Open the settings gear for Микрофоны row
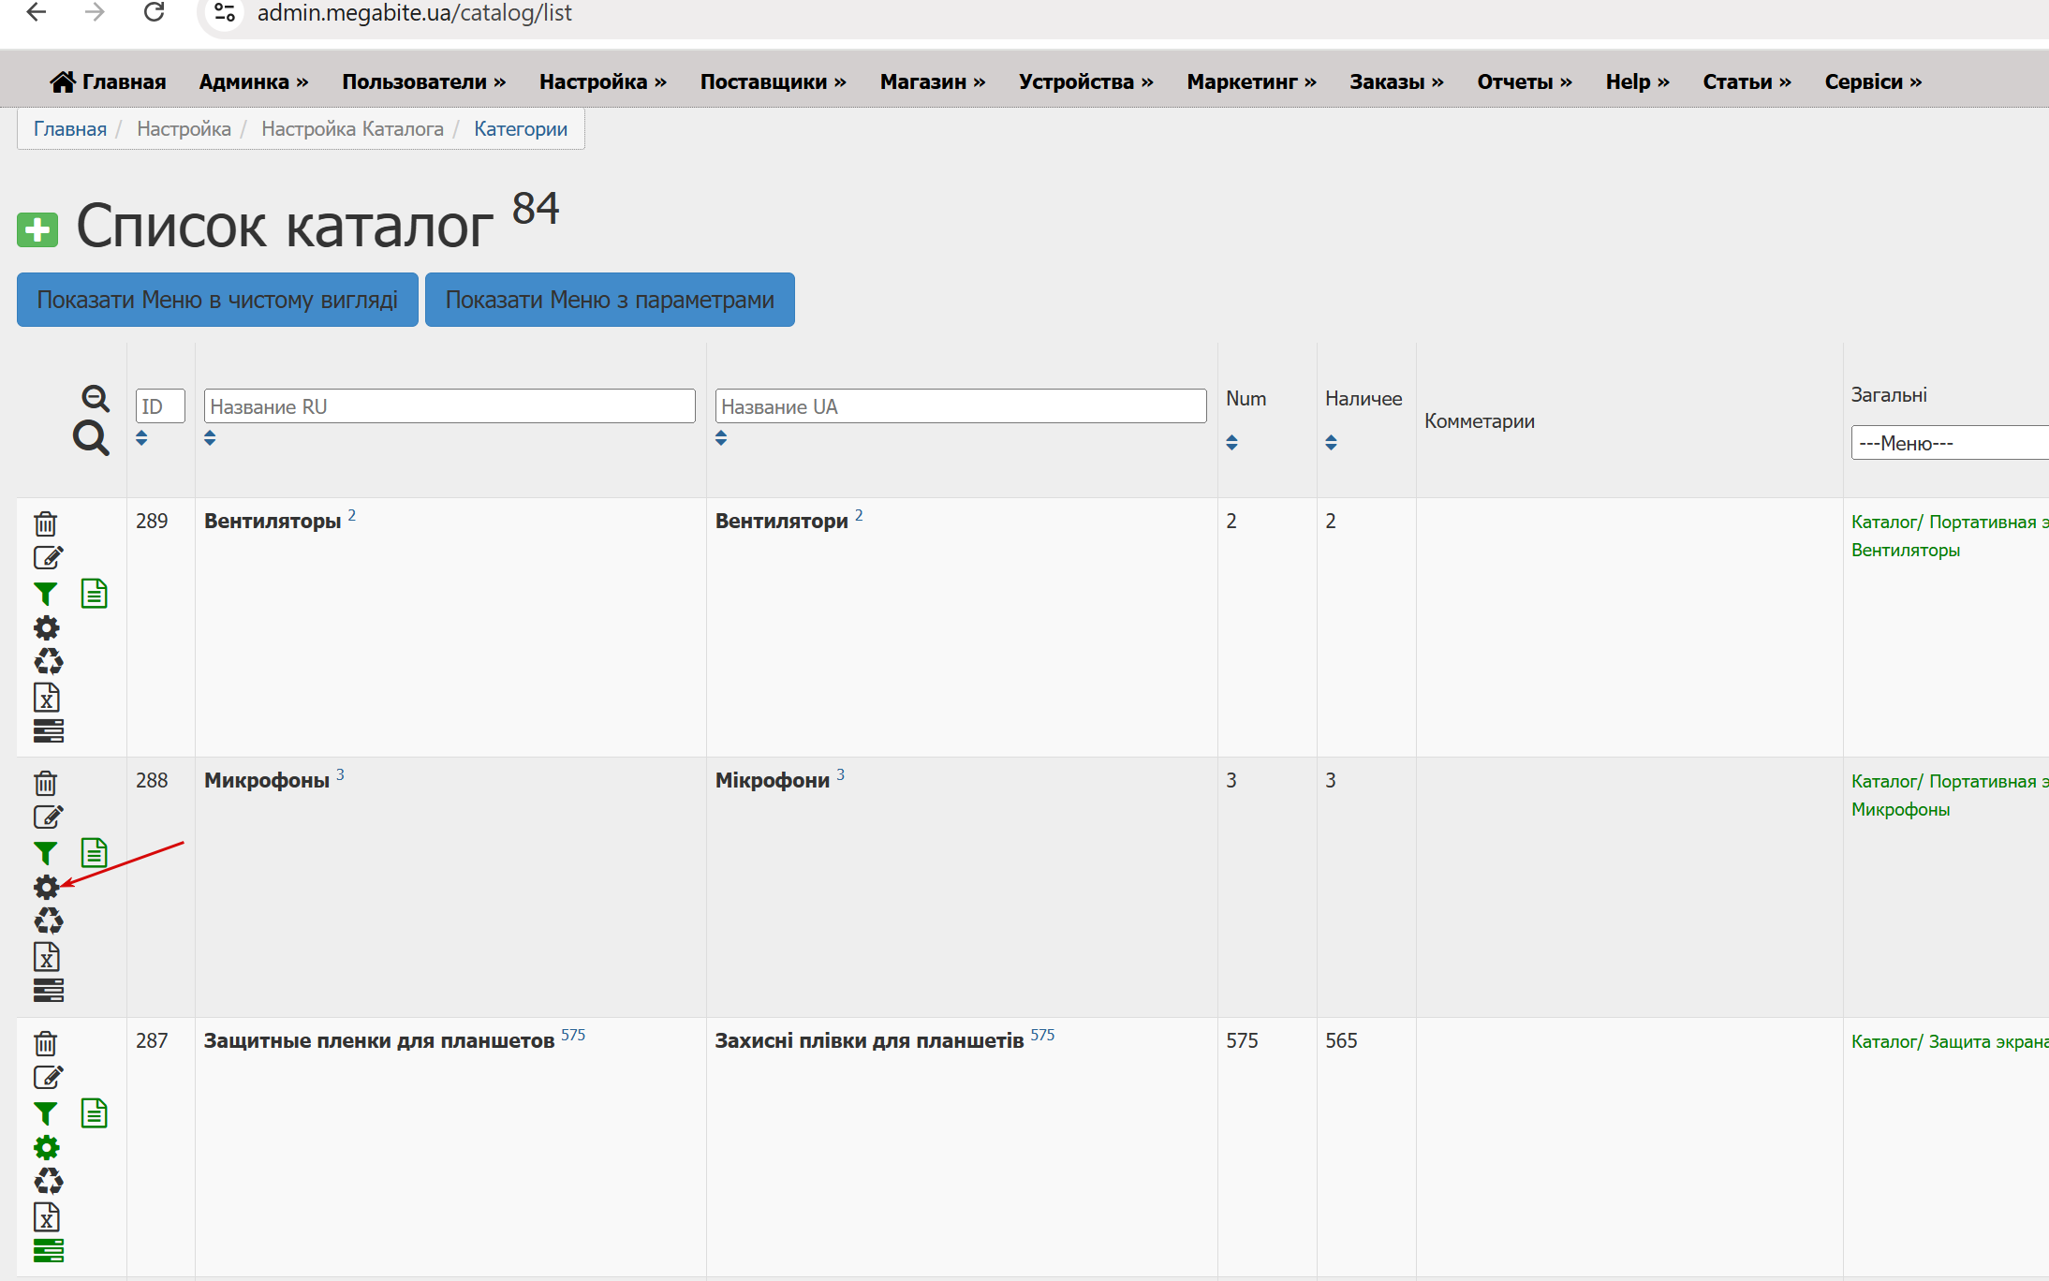This screenshot has height=1281, width=2049. 46,887
